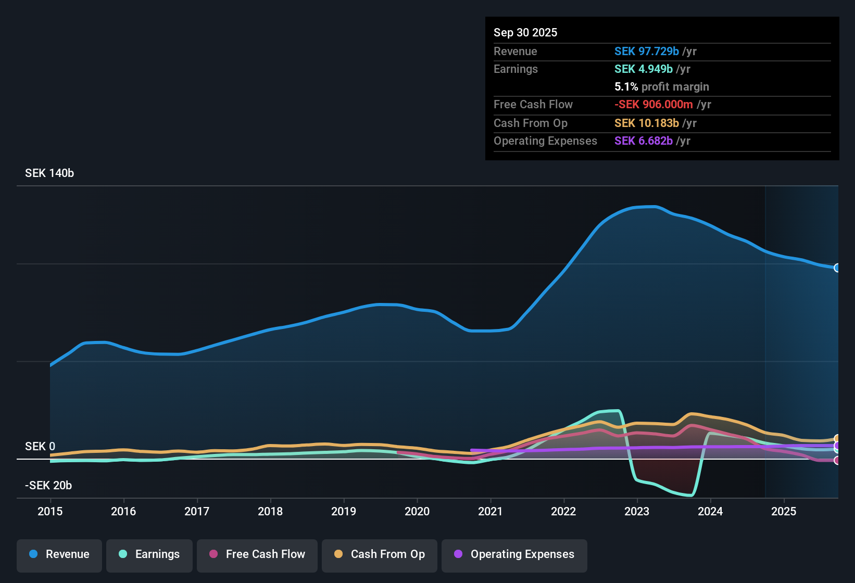Toggle Operating Expenses line visibility
The width and height of the screenshot is (855, 583).
(x=514, y=554)
